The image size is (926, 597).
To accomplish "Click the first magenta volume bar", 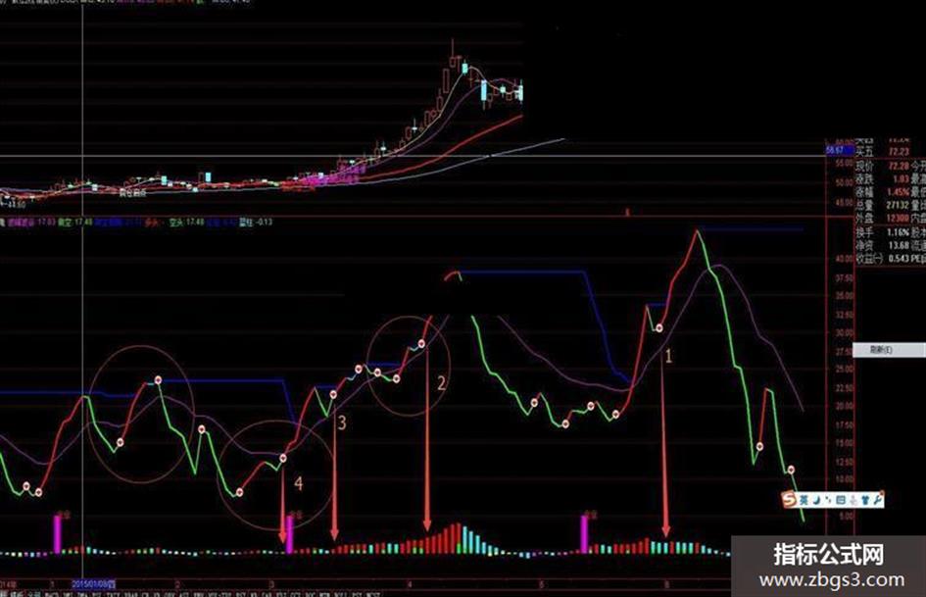I will coord(57,534).
